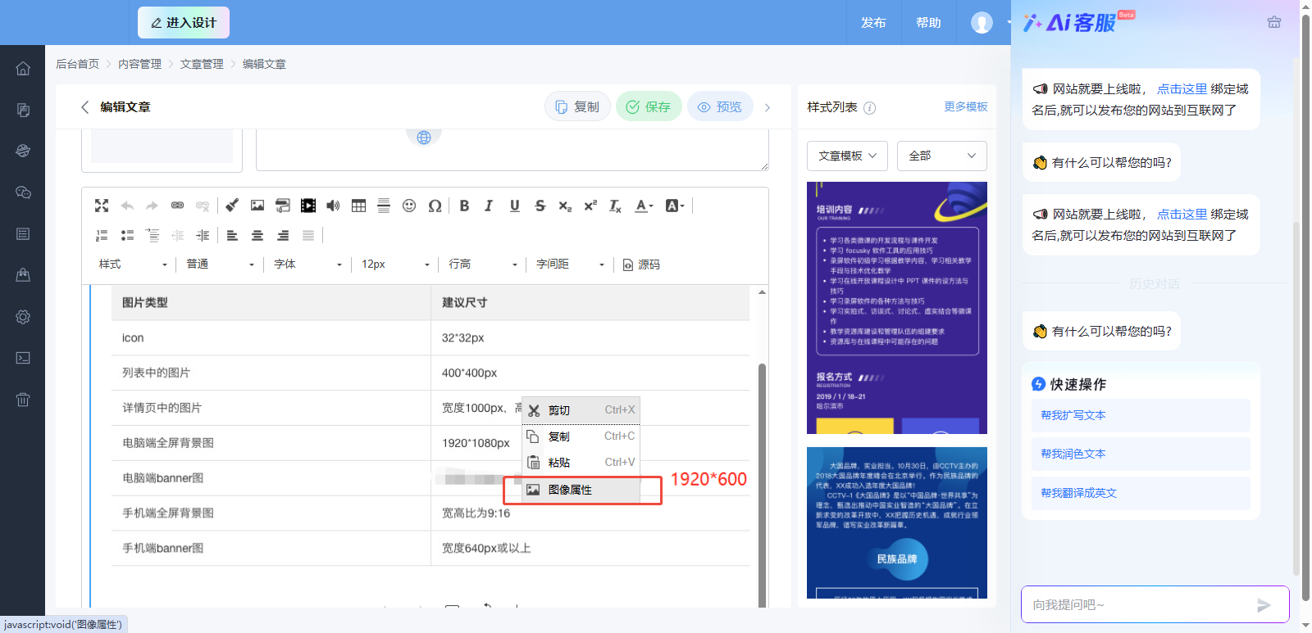Click the user avatar in top bar
The width and height of the screenshot is (1312, 633).
pos(982,23)
